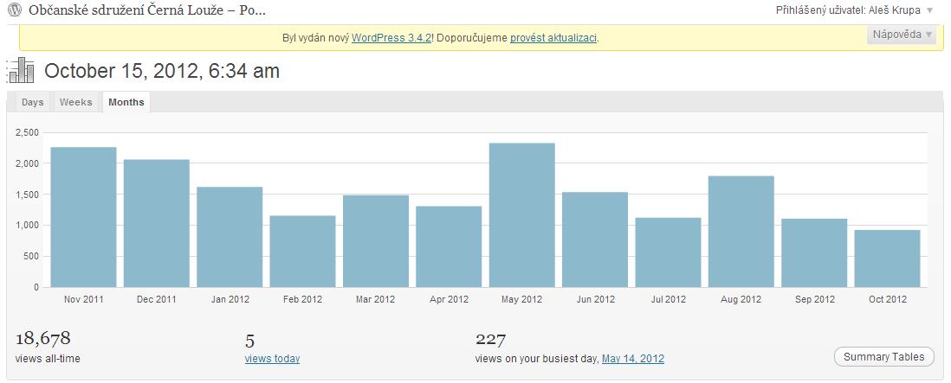Click the May 2012 bar in chart
This screenshot has height=383, width=951.
coord(521,215)
